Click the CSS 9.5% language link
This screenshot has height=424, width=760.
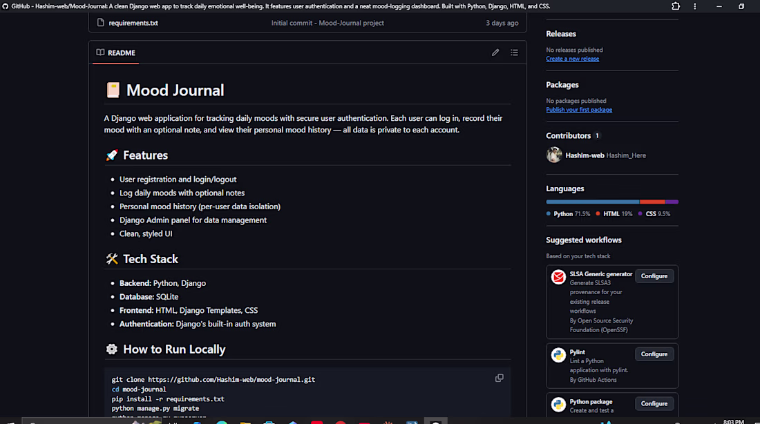click(654, 213)
